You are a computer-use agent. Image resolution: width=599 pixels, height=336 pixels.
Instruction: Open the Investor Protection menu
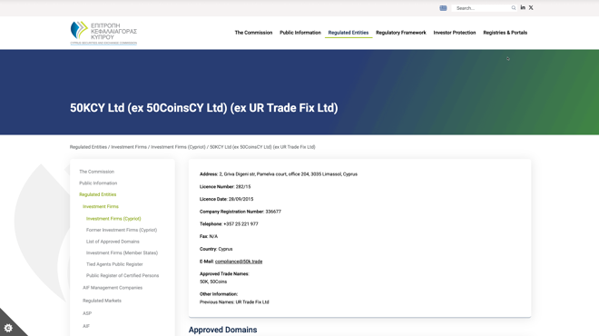click(455, 33)
